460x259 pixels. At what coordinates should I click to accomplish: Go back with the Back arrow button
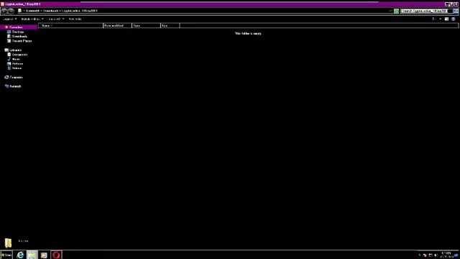[4, 11]
